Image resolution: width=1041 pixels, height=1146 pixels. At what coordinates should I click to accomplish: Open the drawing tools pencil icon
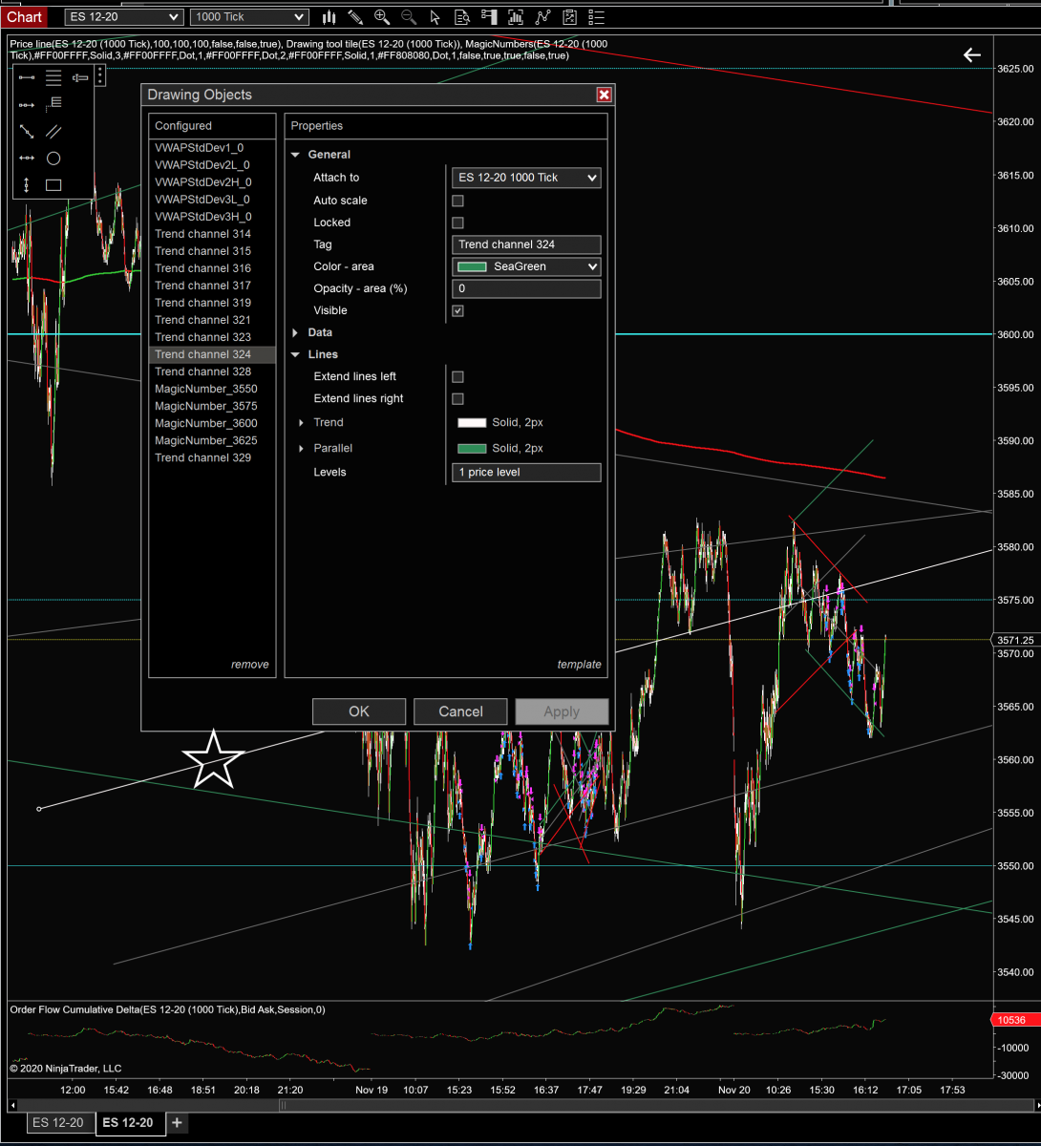click(x=355, y=16)
